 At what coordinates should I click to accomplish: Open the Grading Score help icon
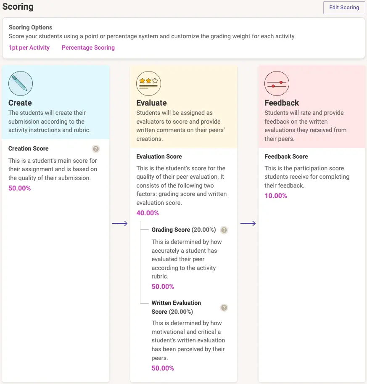(224, 230)
